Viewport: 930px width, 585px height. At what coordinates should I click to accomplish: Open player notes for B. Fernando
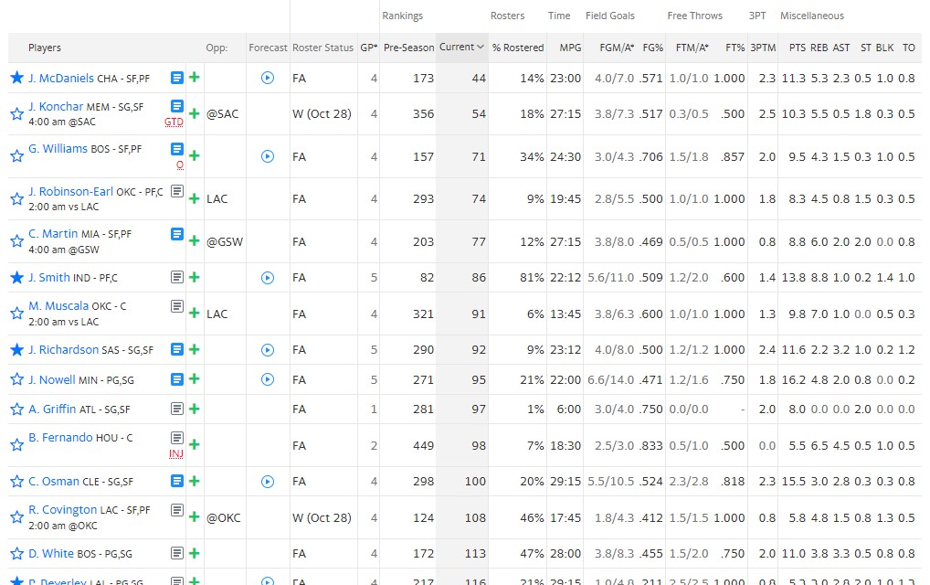point(177,438)
